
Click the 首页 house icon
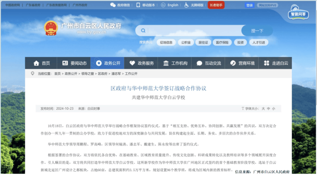click(36, 63)
